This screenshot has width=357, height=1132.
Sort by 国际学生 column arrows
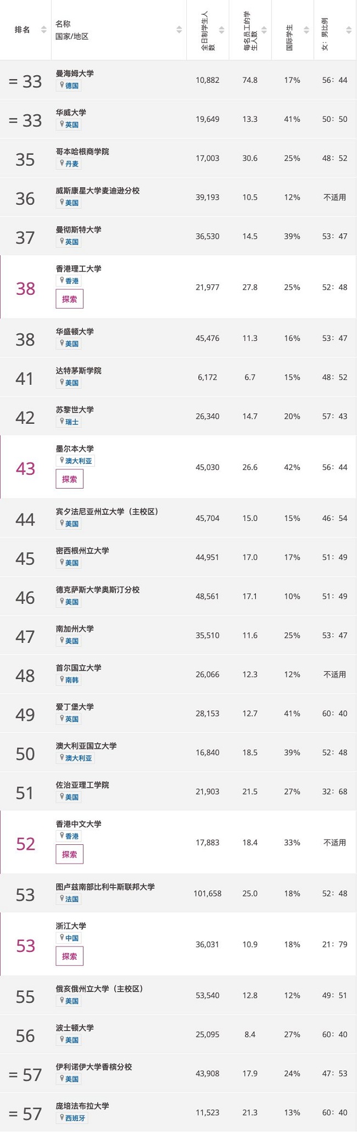(x=306, y=30)
